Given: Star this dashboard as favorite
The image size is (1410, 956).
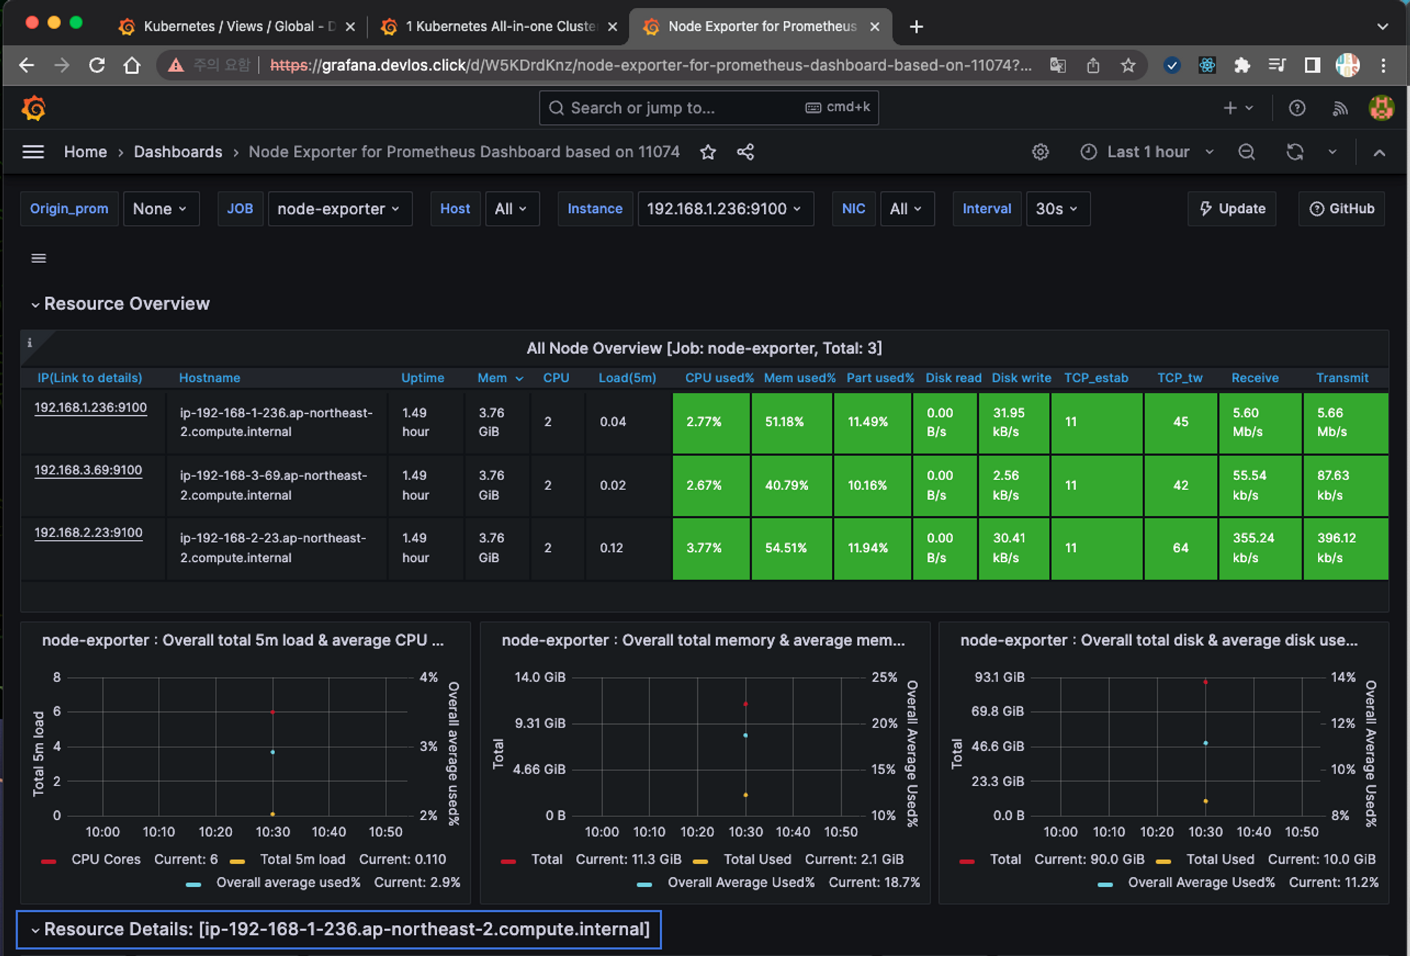Looking at the screenshot, I should [708, 152].
